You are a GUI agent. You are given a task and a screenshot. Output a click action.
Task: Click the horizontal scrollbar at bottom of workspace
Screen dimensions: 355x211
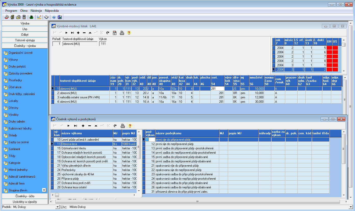point(197,202)
